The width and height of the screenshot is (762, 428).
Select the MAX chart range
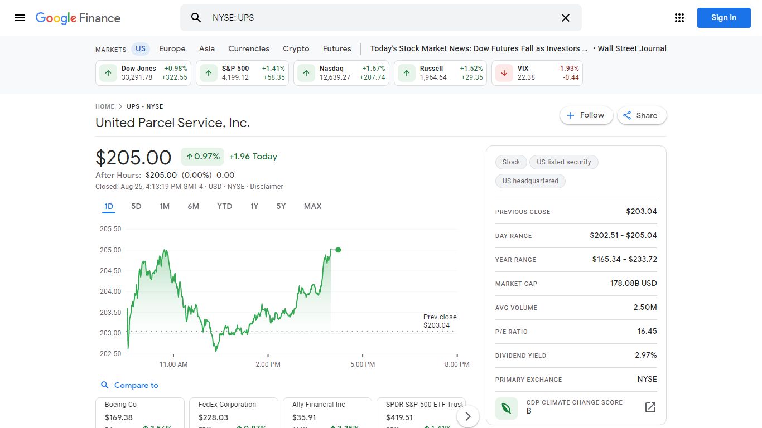[x=312, y=206]
